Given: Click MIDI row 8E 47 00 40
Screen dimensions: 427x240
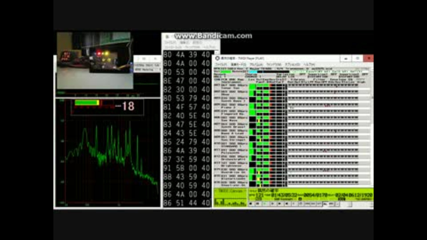Looking at the screenshot, I should click(186, 81).
